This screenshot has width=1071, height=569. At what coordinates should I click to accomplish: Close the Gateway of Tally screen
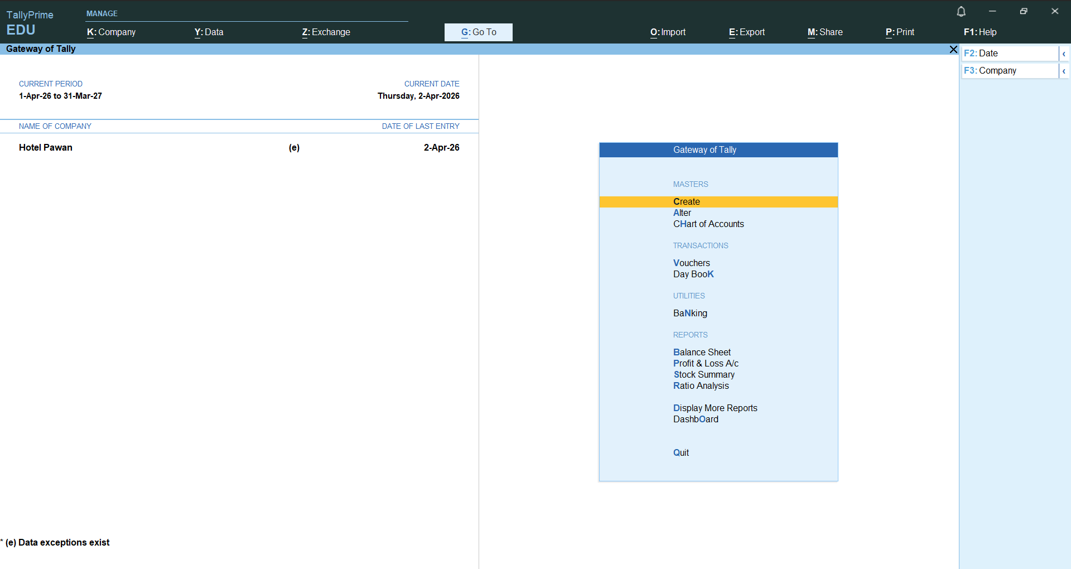(953, 50)
